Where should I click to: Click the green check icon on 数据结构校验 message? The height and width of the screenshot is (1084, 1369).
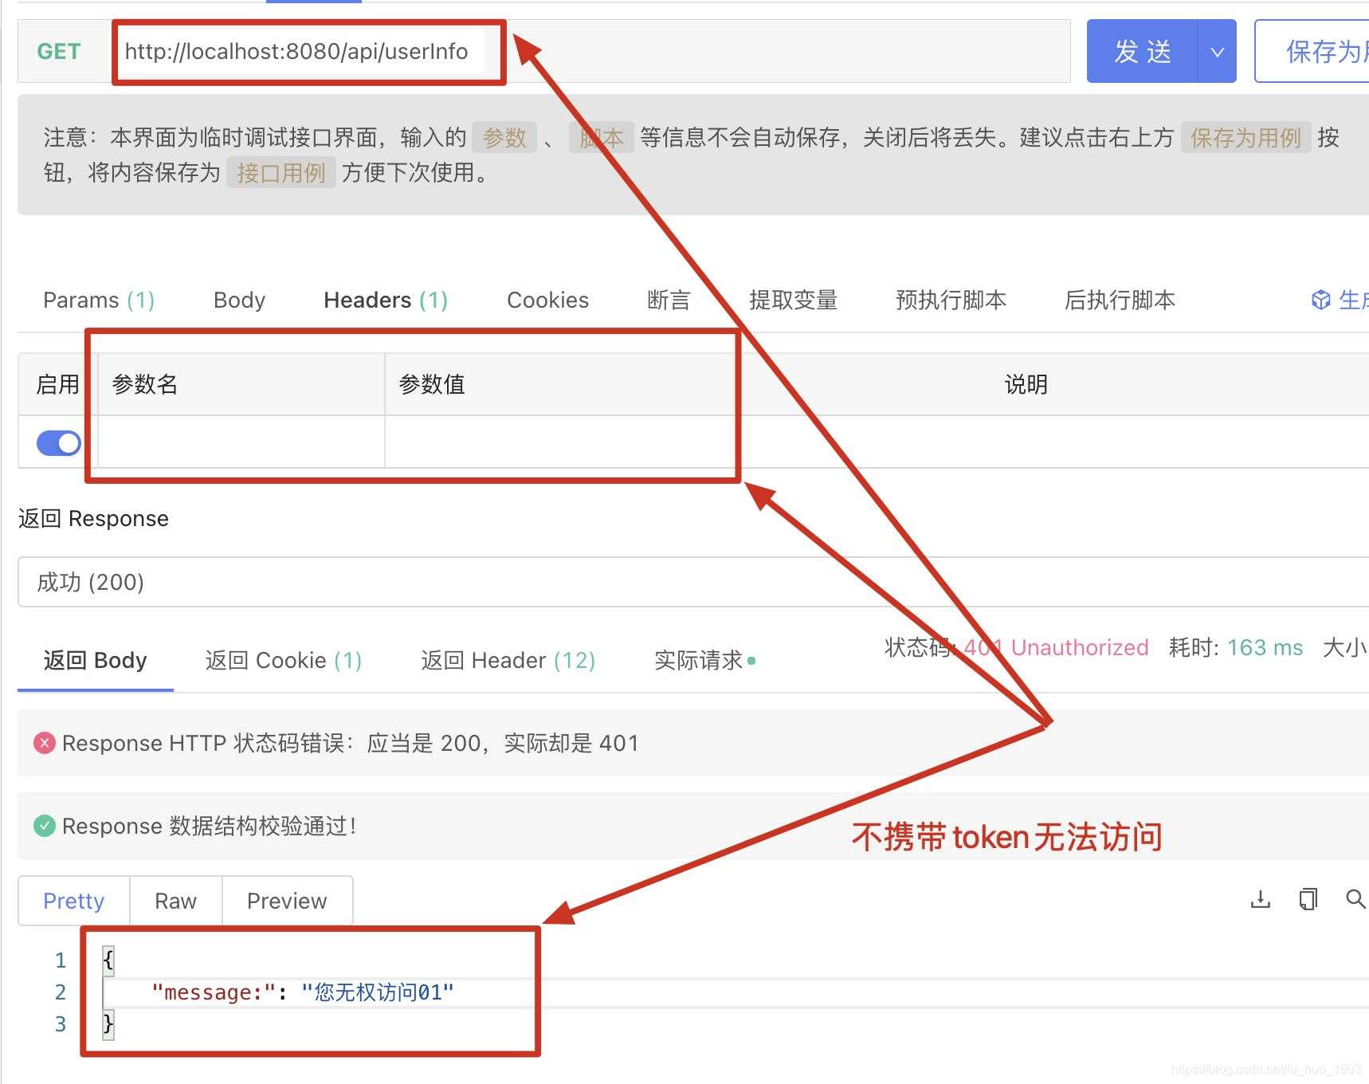coord(45,826)
